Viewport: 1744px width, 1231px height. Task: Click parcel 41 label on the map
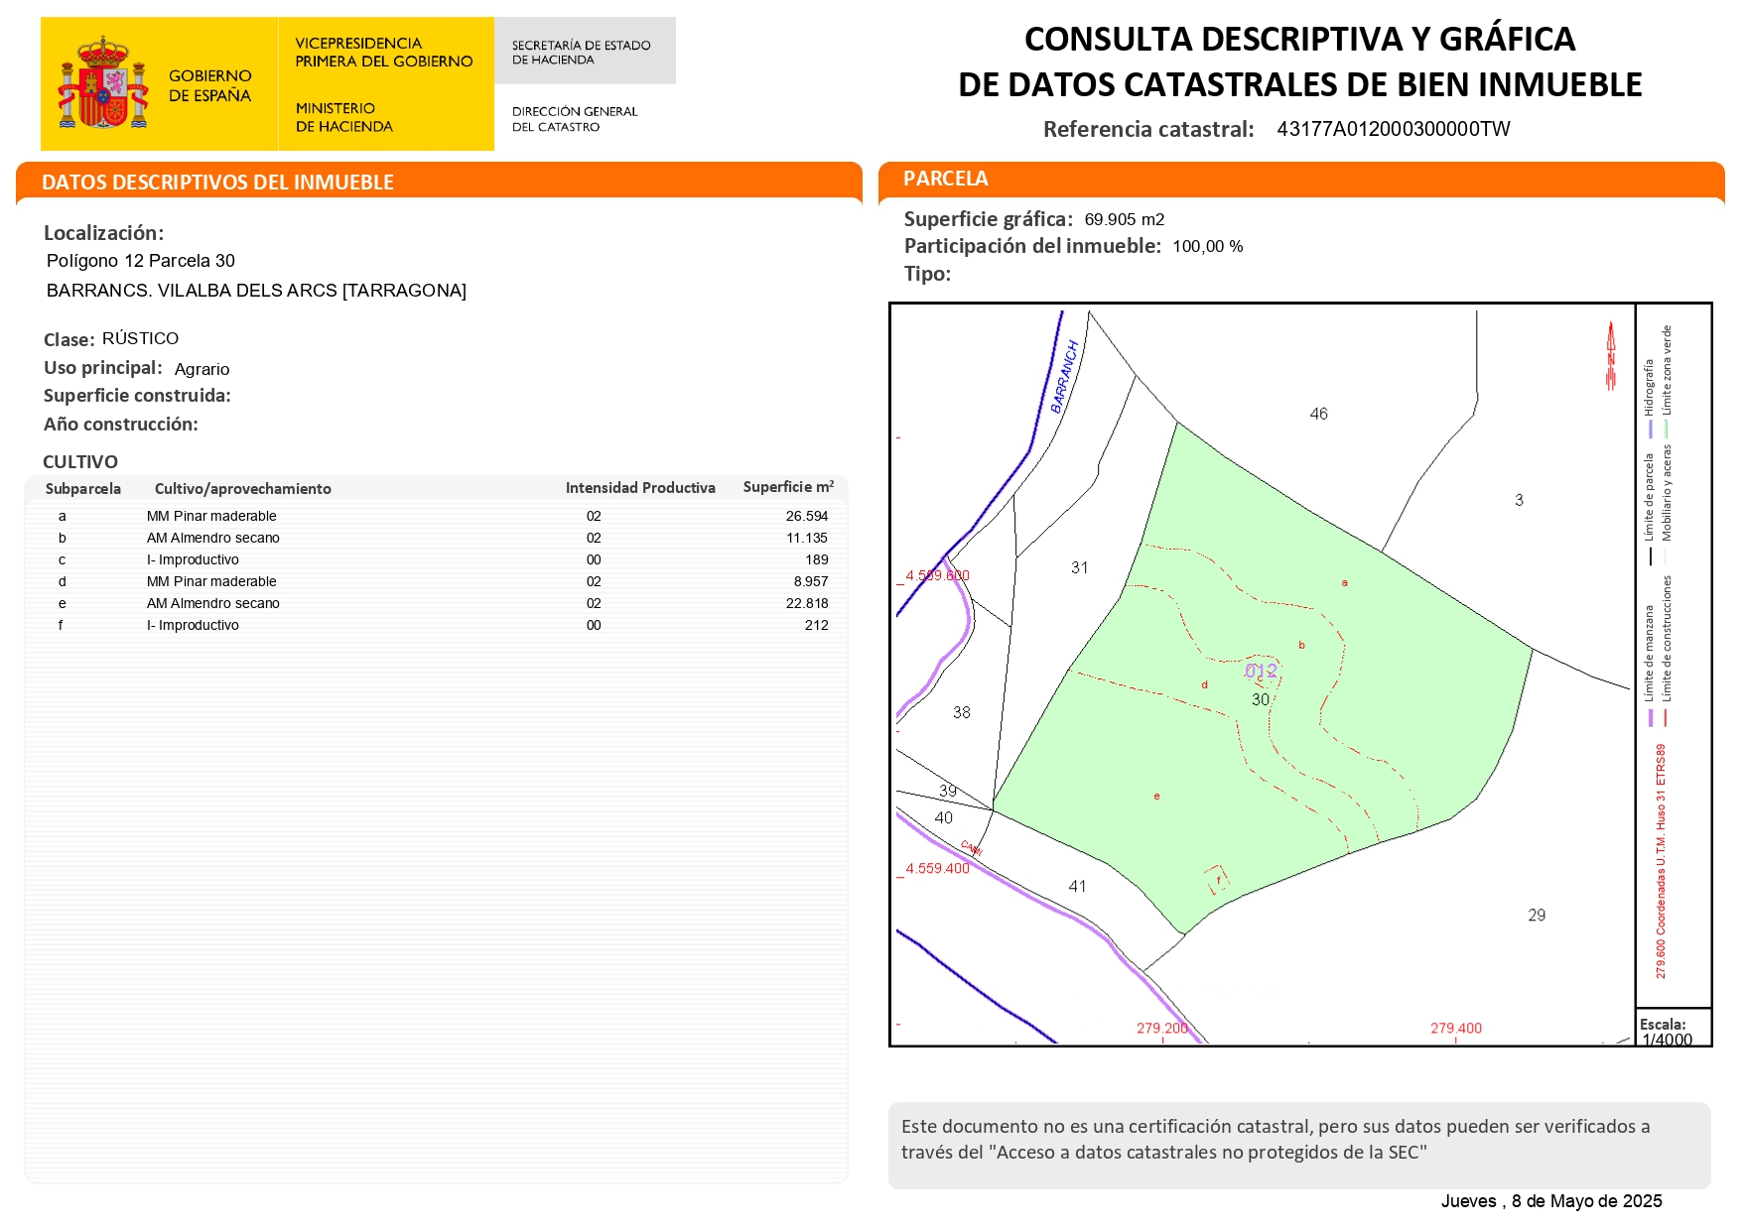pyautogui.click(x=1077, y=886)
